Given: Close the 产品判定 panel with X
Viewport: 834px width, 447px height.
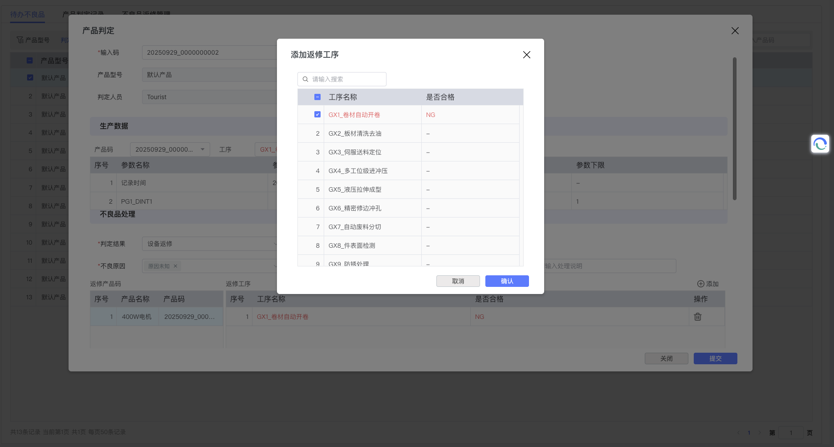Looking at the screenshot, I should (735, 31).
